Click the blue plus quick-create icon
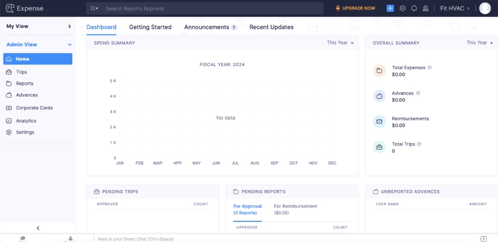Viewport: 498px width, 242px height. pos(390,8)
